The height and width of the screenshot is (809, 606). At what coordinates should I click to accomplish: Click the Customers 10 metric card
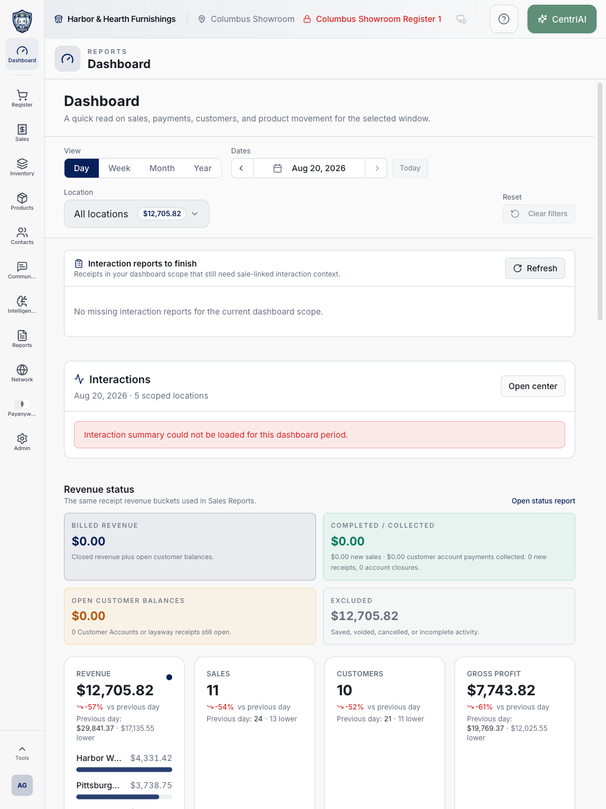click(385, 733)
